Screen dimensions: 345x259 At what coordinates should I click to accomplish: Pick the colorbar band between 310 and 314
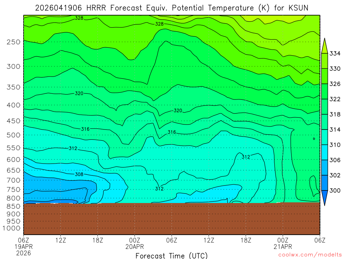pos(324,137)
